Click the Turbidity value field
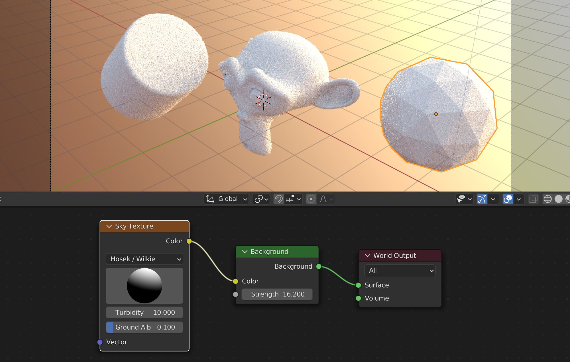This screenshot has width=570, height=362. pos(144,312)
